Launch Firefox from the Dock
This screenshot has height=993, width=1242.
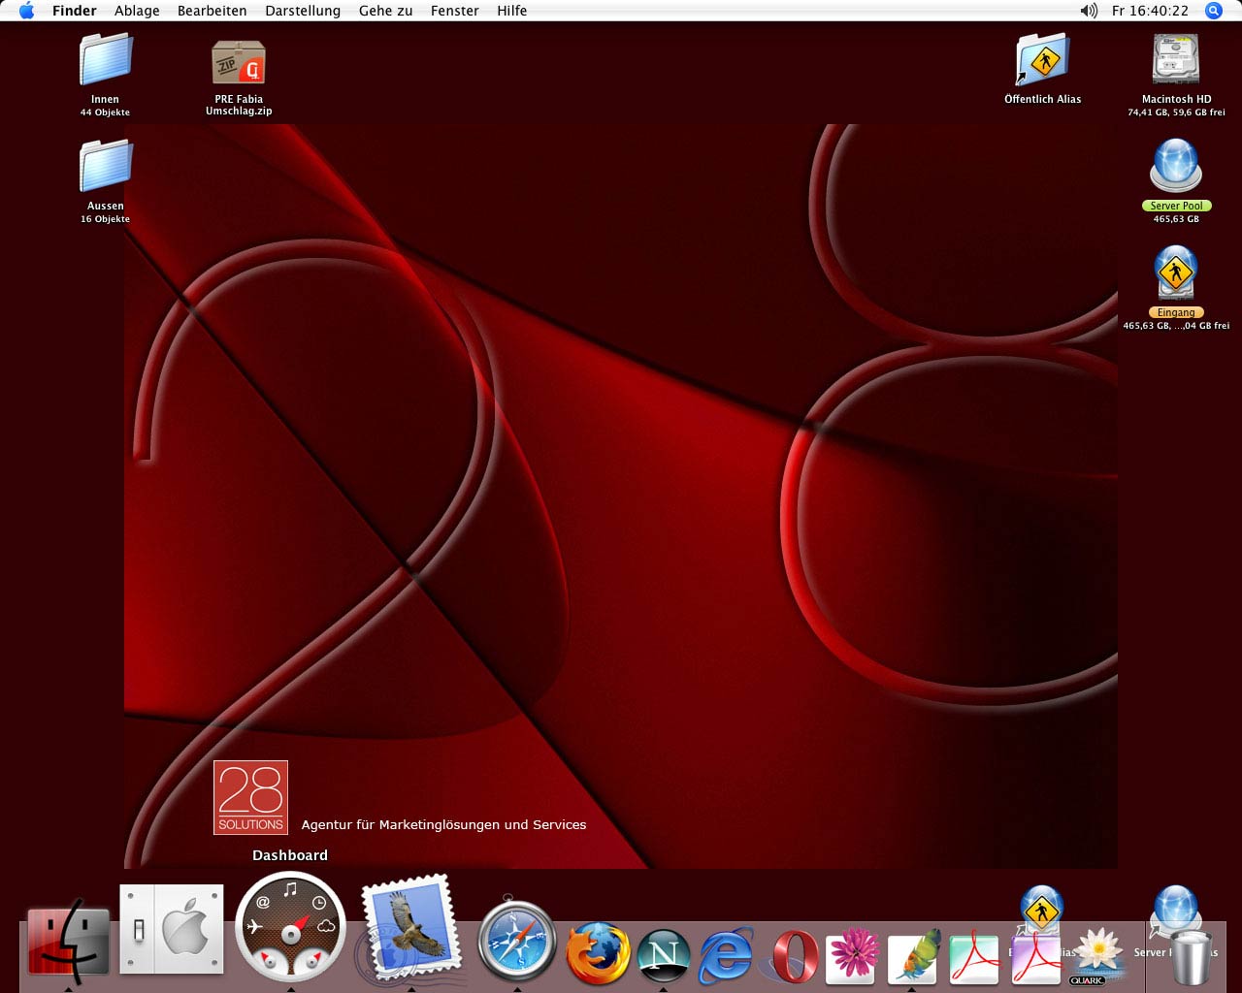pos(597,952)
